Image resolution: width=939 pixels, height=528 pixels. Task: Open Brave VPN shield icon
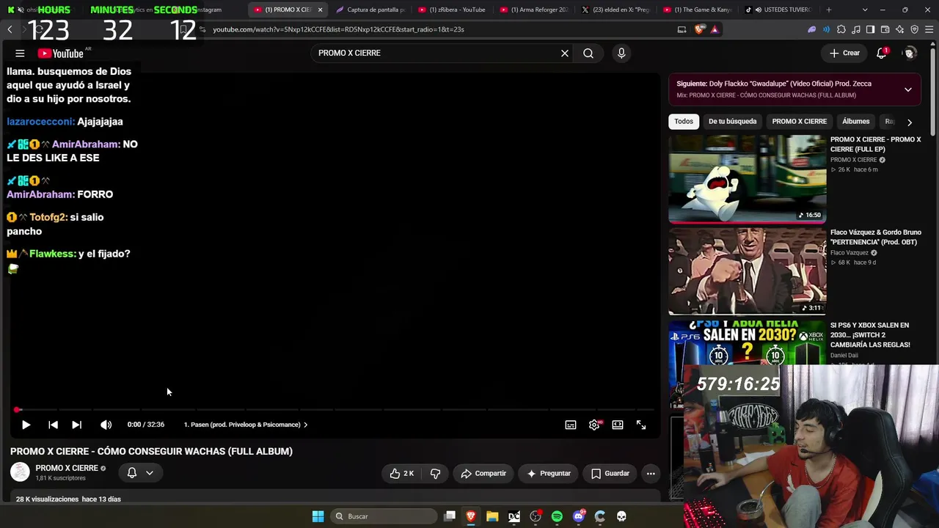915,29
